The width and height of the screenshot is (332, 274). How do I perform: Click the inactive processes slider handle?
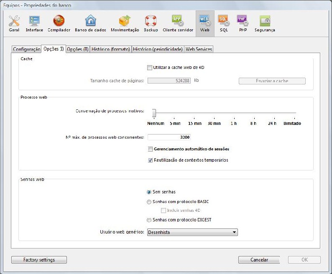(154, 113)
